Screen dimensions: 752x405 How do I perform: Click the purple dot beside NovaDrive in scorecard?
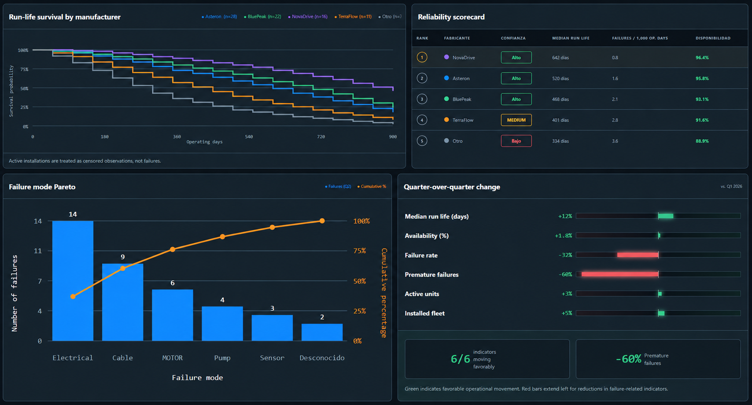[x=446, y=57]
